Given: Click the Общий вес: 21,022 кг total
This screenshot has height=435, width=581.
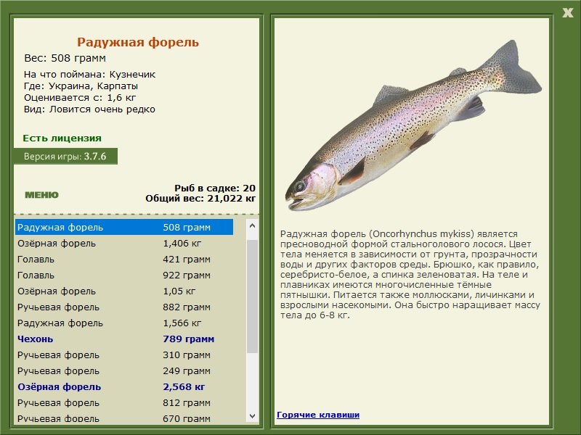Looking at the screenshot, I should [200, 198].
